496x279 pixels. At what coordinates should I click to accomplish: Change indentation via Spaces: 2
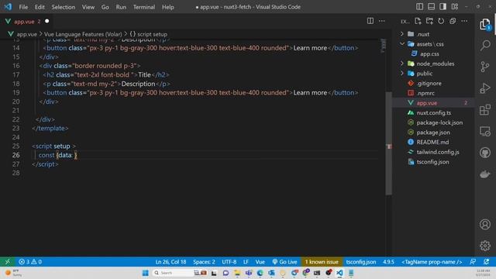204,262
